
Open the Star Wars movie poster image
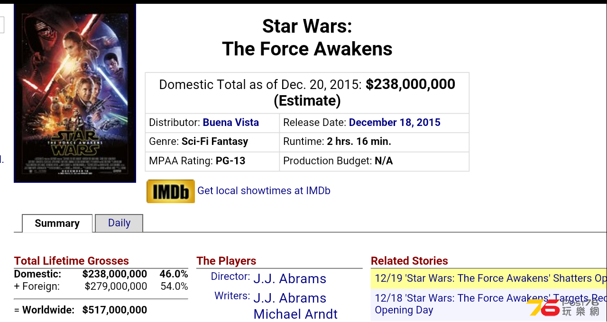click(x=75, y=93)
